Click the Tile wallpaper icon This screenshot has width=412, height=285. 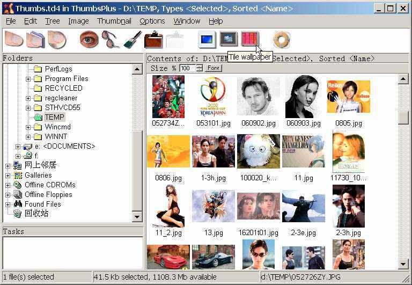coord(249,39)
